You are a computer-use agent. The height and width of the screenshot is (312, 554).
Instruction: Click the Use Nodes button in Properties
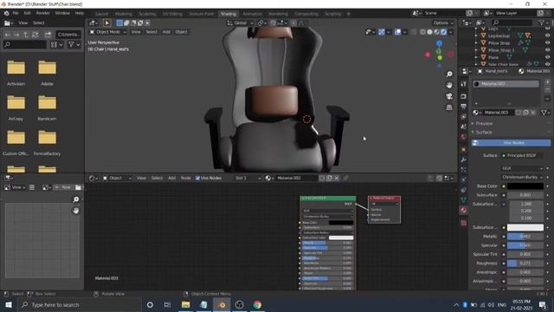(511, 142)
